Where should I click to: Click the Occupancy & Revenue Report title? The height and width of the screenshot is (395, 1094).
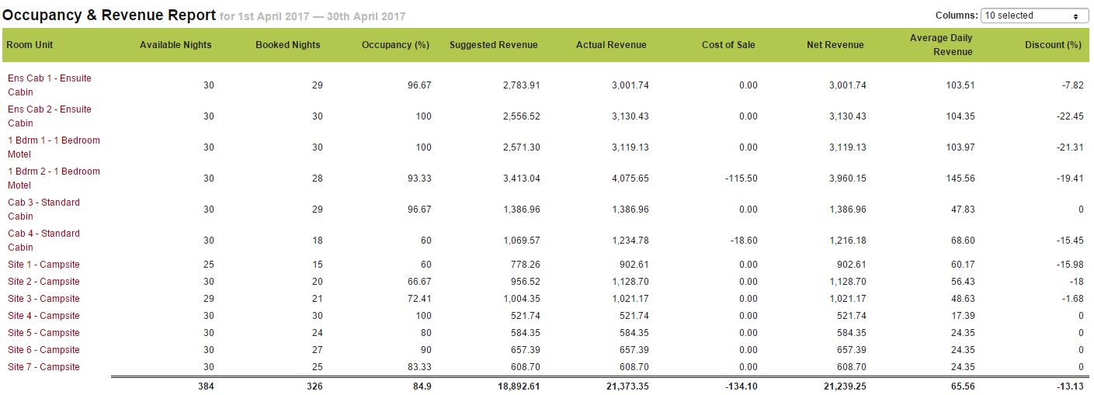click(x=109, y=15)
